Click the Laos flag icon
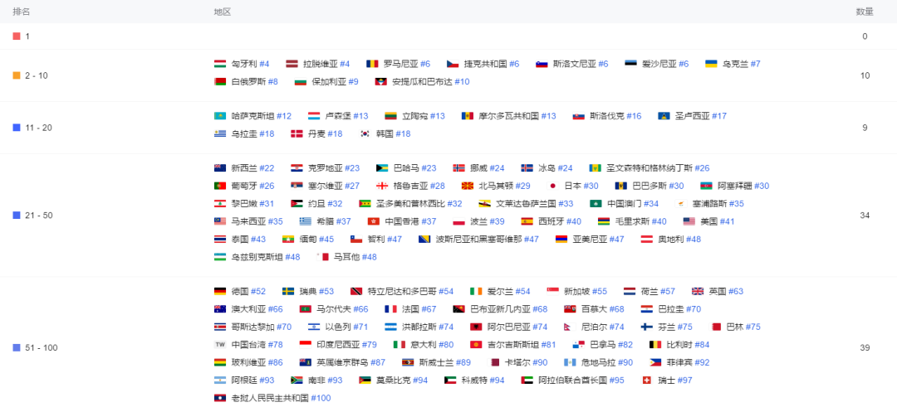Image resolution: width=897 pixels, height=412 pixels. [219, 398]
